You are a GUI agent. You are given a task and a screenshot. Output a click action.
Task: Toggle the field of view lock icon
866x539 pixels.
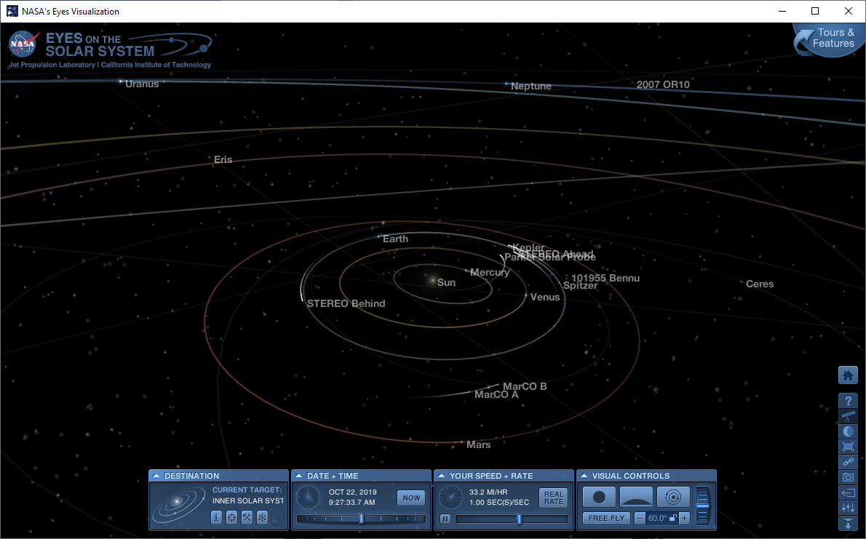(x=672, y=518)
